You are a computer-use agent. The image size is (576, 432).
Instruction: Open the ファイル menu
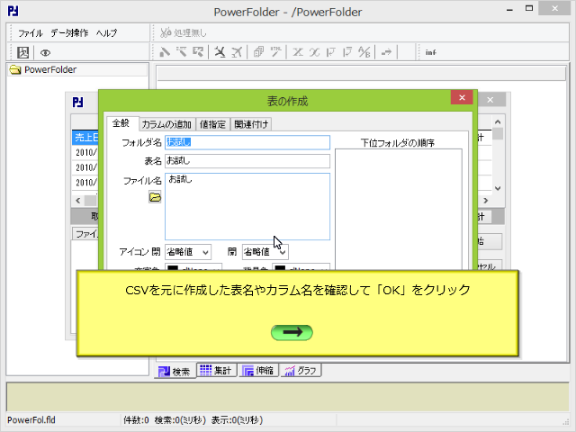[x=31, y=33]
